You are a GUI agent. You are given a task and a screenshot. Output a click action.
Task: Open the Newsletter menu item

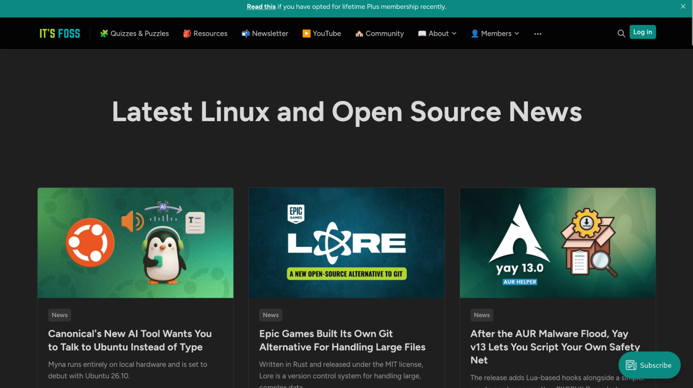point(265,33)
